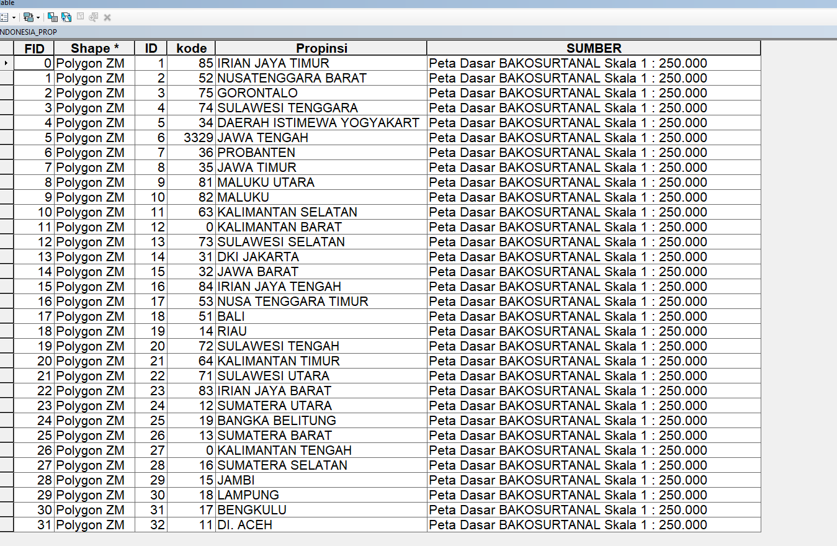Image resolution: width=837 pixels, height=546 pixels.
Task: Click the FID value 31
Action: (x=34, y=525)
